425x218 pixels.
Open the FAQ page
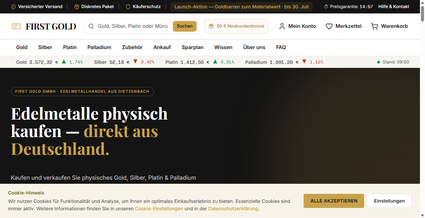click(281, 47)
